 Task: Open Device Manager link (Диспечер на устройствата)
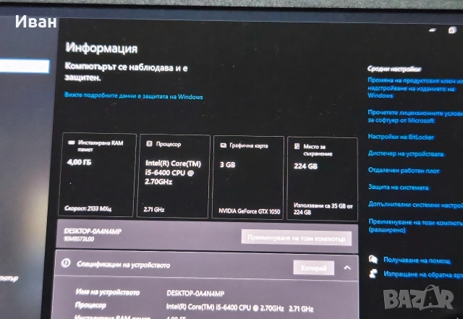406,153
